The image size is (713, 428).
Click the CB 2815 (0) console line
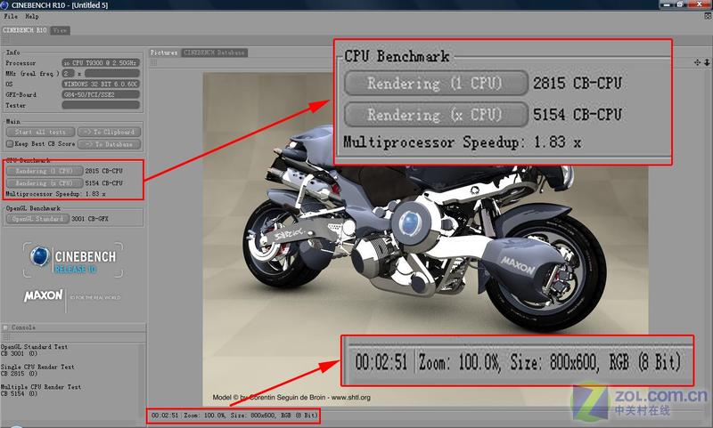[19, 374]
